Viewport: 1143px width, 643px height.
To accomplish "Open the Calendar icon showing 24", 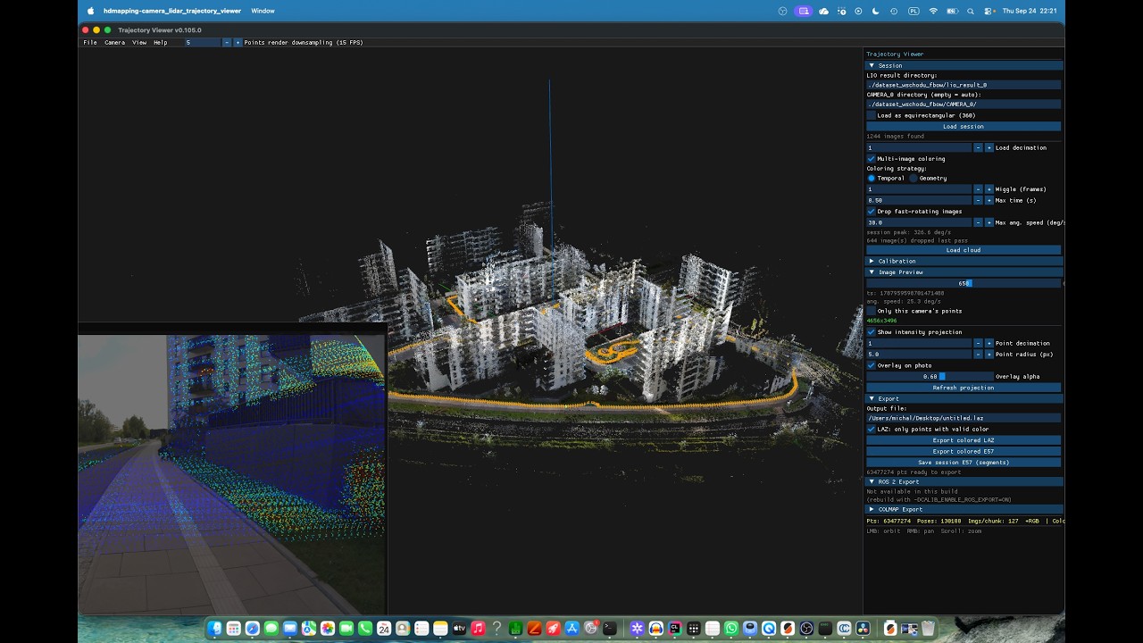I will tap(384, 629).
